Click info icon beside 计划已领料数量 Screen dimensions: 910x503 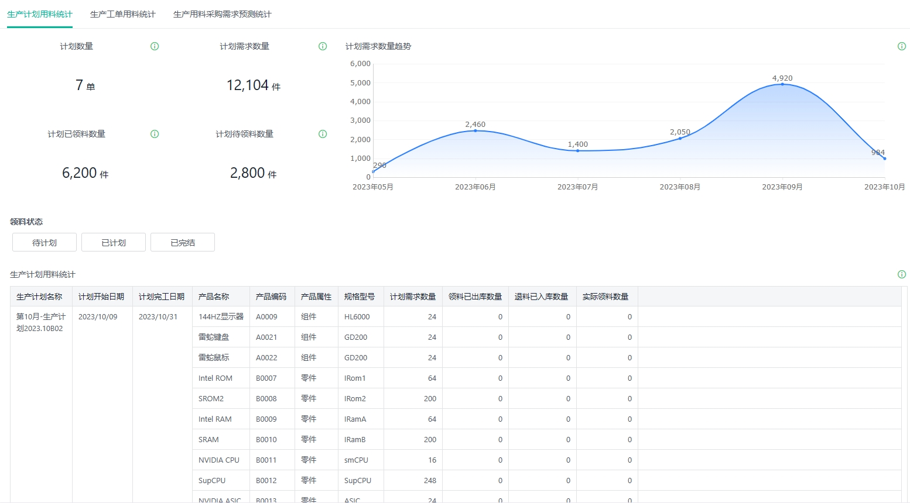[155, 134]
